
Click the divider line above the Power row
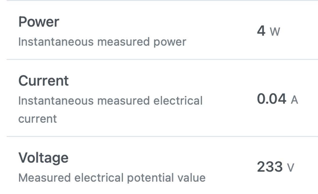point(162,0)
